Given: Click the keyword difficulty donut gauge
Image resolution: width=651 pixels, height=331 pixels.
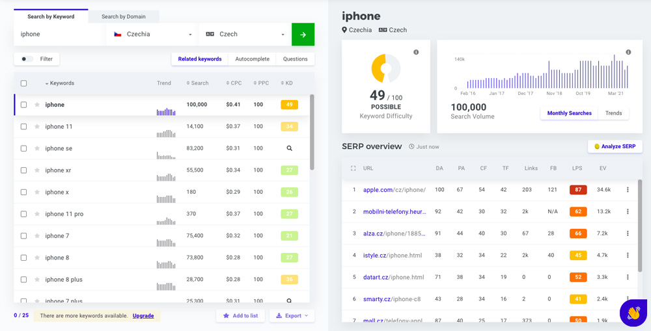Looking at the screenshot, I should coord(385,68).
